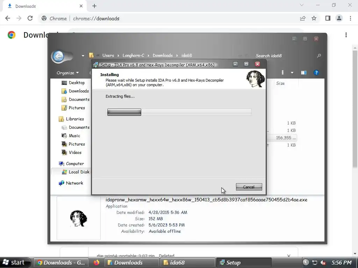Remove die_win64_portable entry with X
The height and width of the screenshot is (268, 358).
[288, 256]
